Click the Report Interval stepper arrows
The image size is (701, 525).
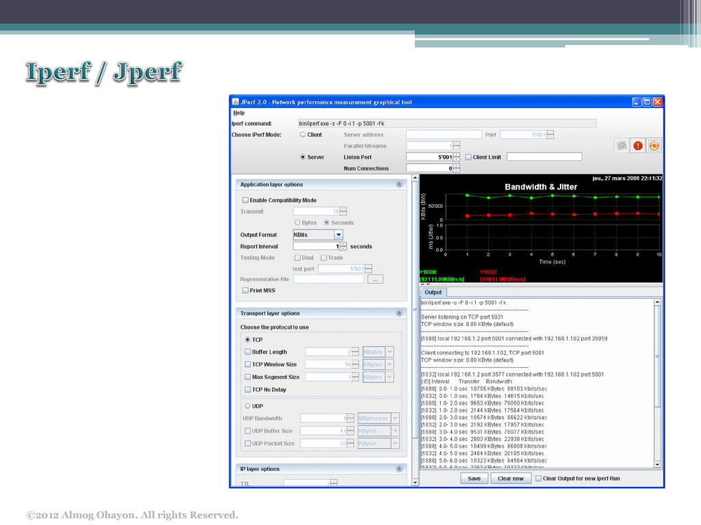pyautogui.click(x=344, y=246)
